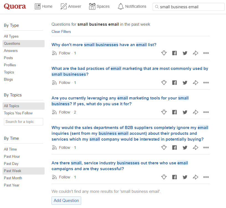226x208 pixels.
Task: Open more options for 'service industry businesses' question
Action: tap(206, 177)
